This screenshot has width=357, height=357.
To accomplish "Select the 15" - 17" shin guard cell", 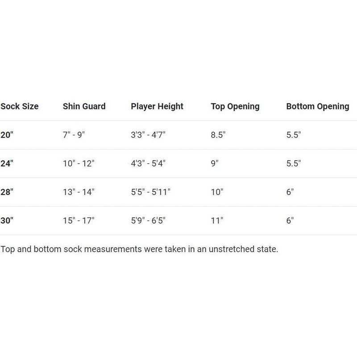I will pos(79,221).
